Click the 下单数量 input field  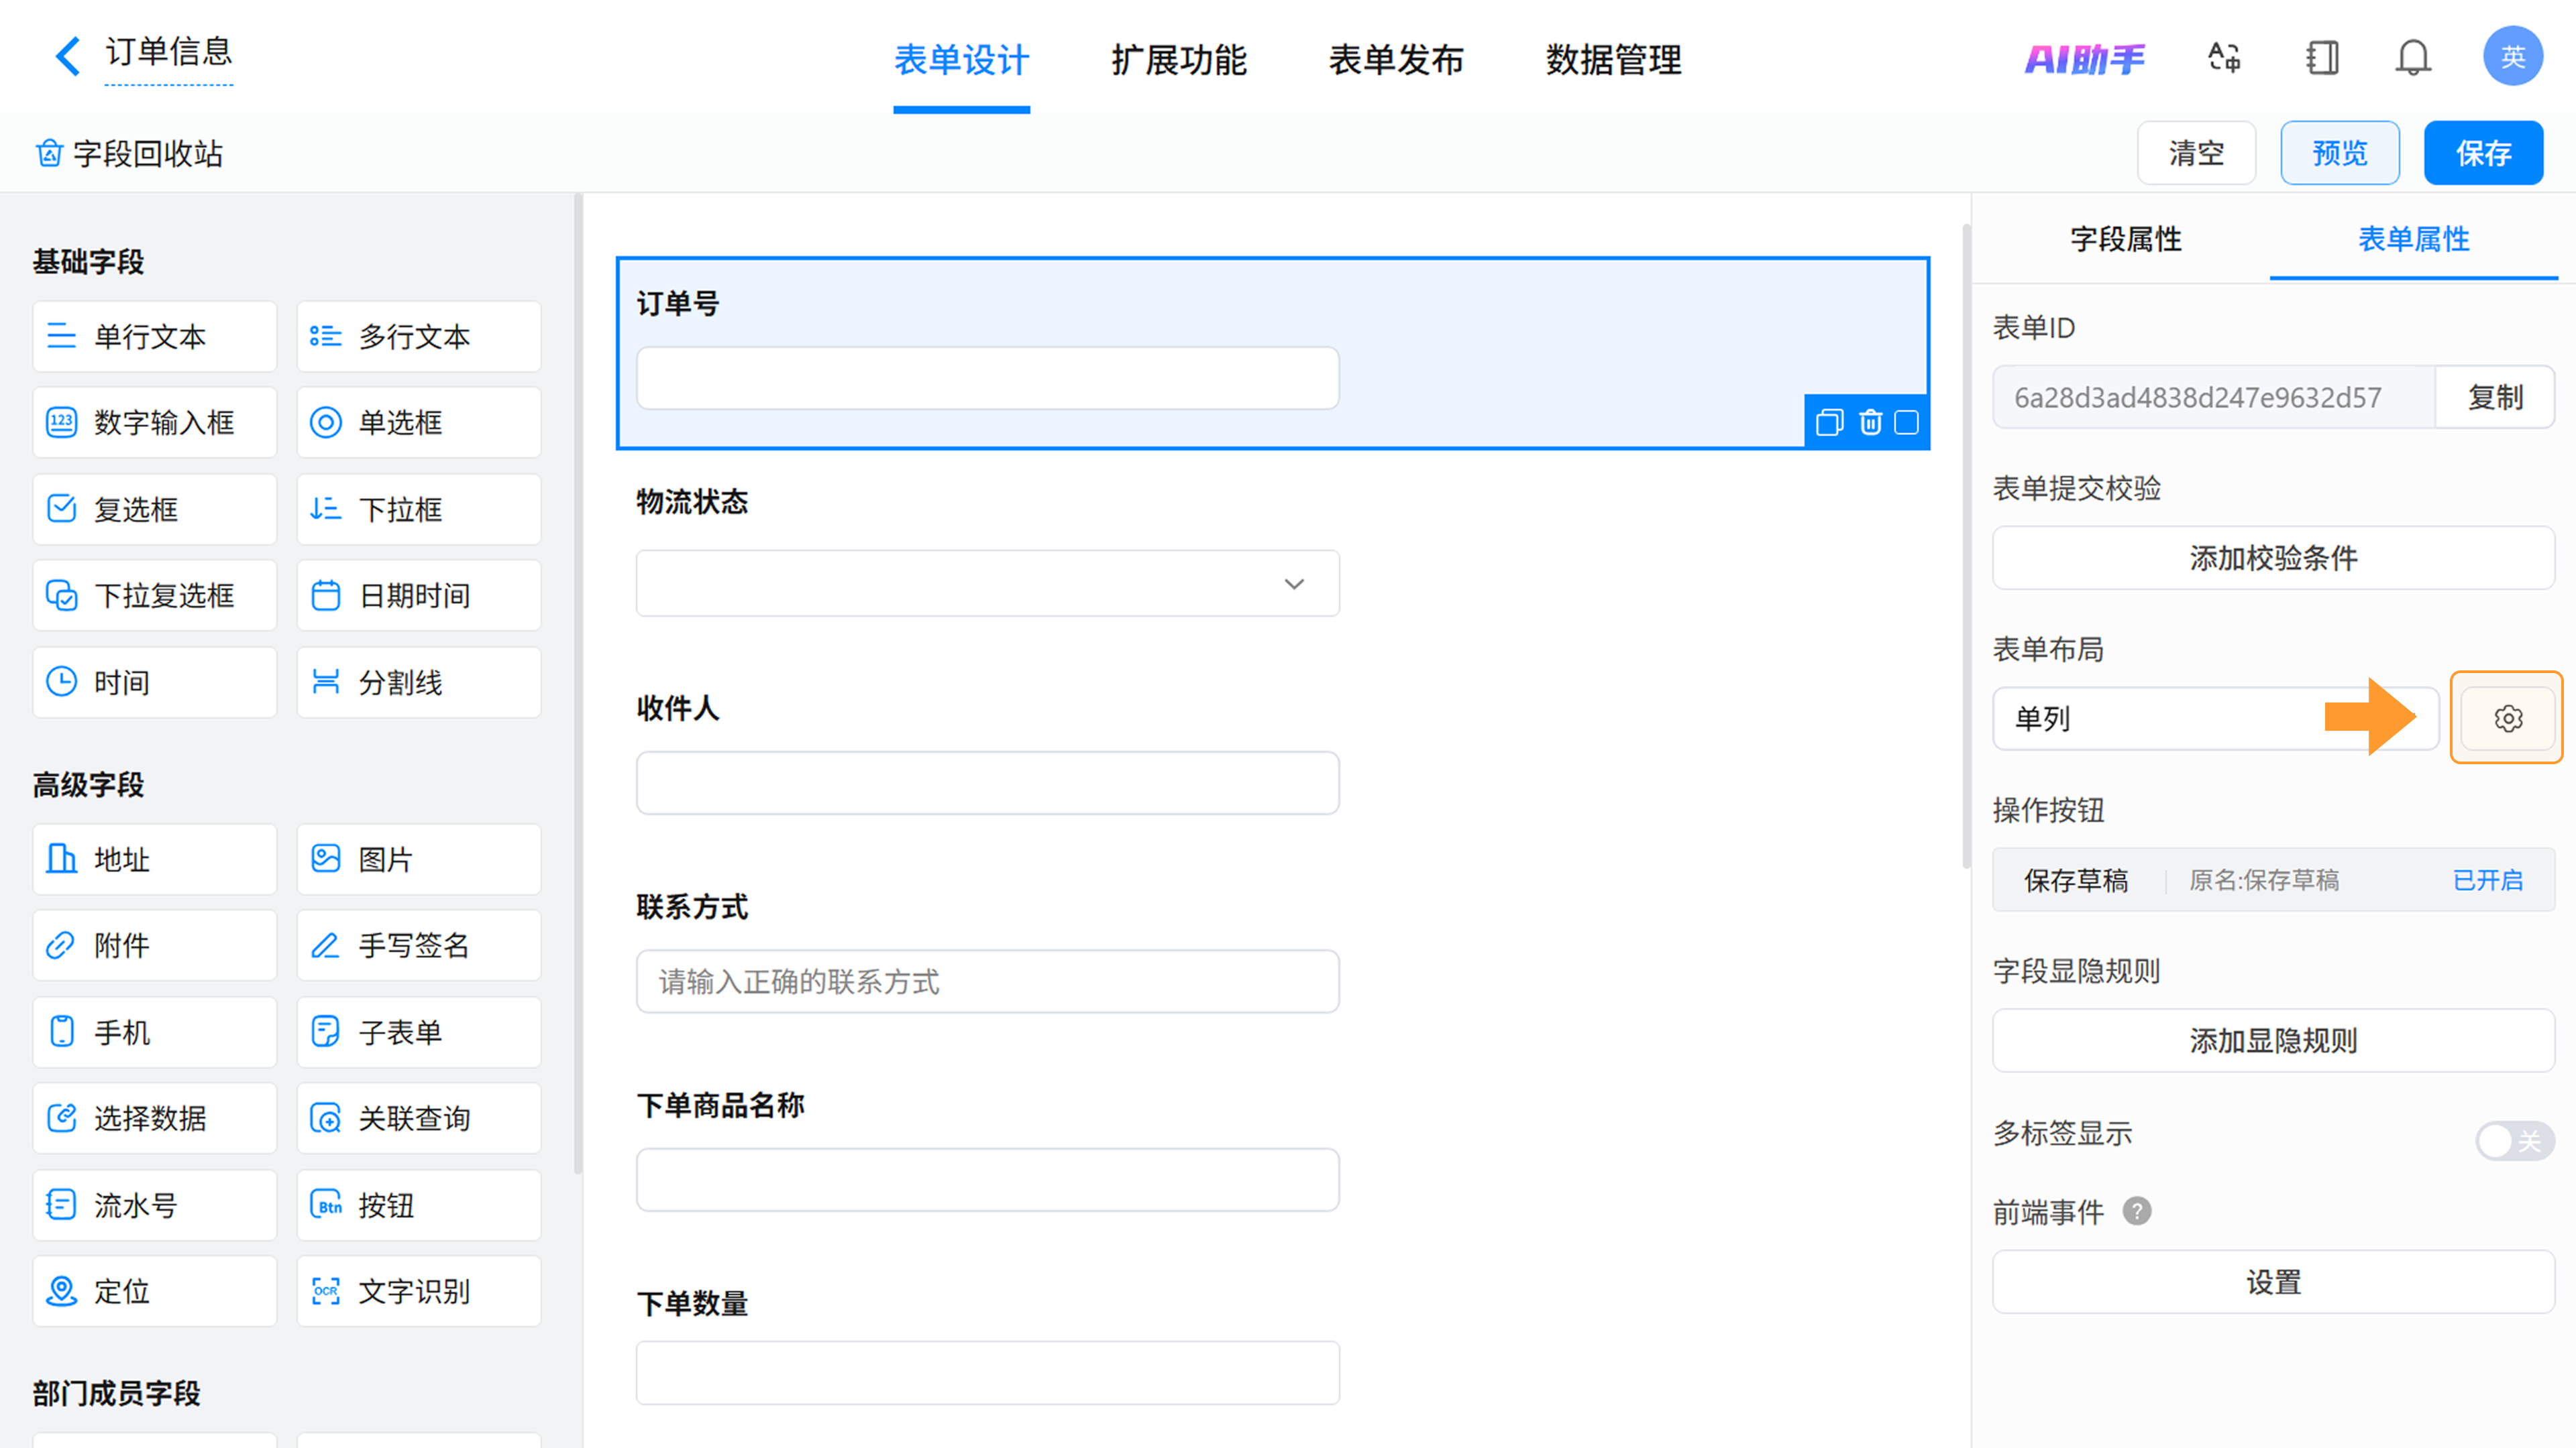coord(987,1373)
